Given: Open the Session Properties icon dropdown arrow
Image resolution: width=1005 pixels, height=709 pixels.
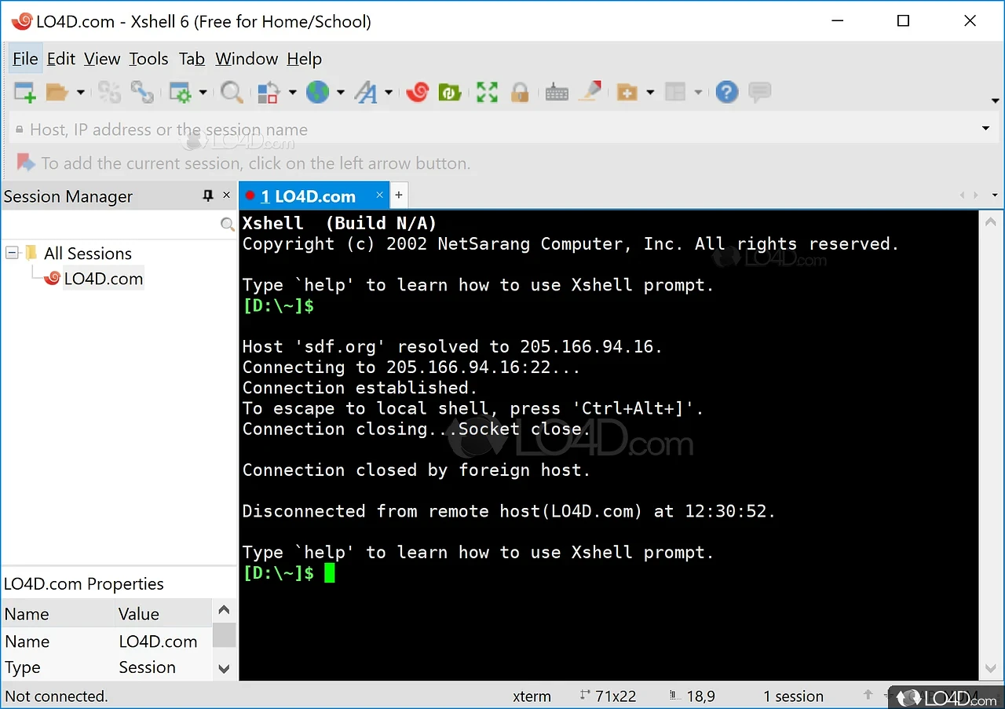Looking at the screenshot, I should point(203,93).
